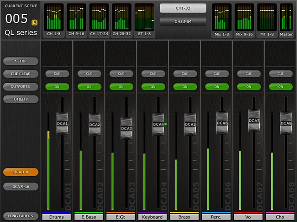Screen dimensions: 297x222
Task: Toggle the ON button for Drums DCA
Action: pyautogui.click(x=57, y=86)
